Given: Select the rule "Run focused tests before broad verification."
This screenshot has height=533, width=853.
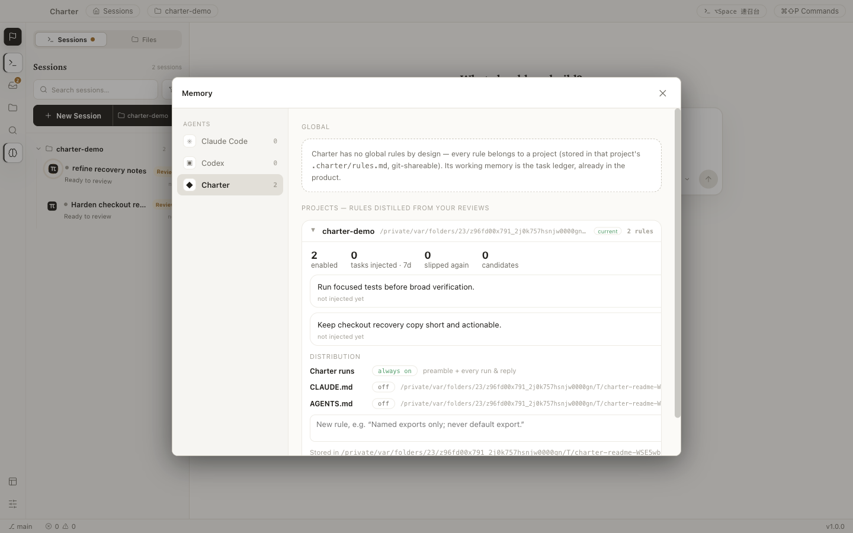Looking at the screenshot, I should pyautogui.click(x=485, y=291).
